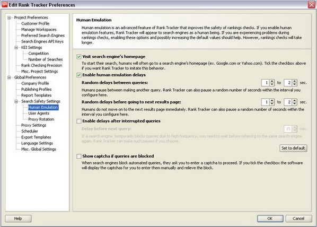Viewport: 317px width, 227px height.
Task: Increase first value of next results page delay
Action: (x=272, y=101)
